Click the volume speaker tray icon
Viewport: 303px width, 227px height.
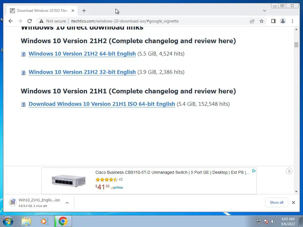tap(273, 221)
